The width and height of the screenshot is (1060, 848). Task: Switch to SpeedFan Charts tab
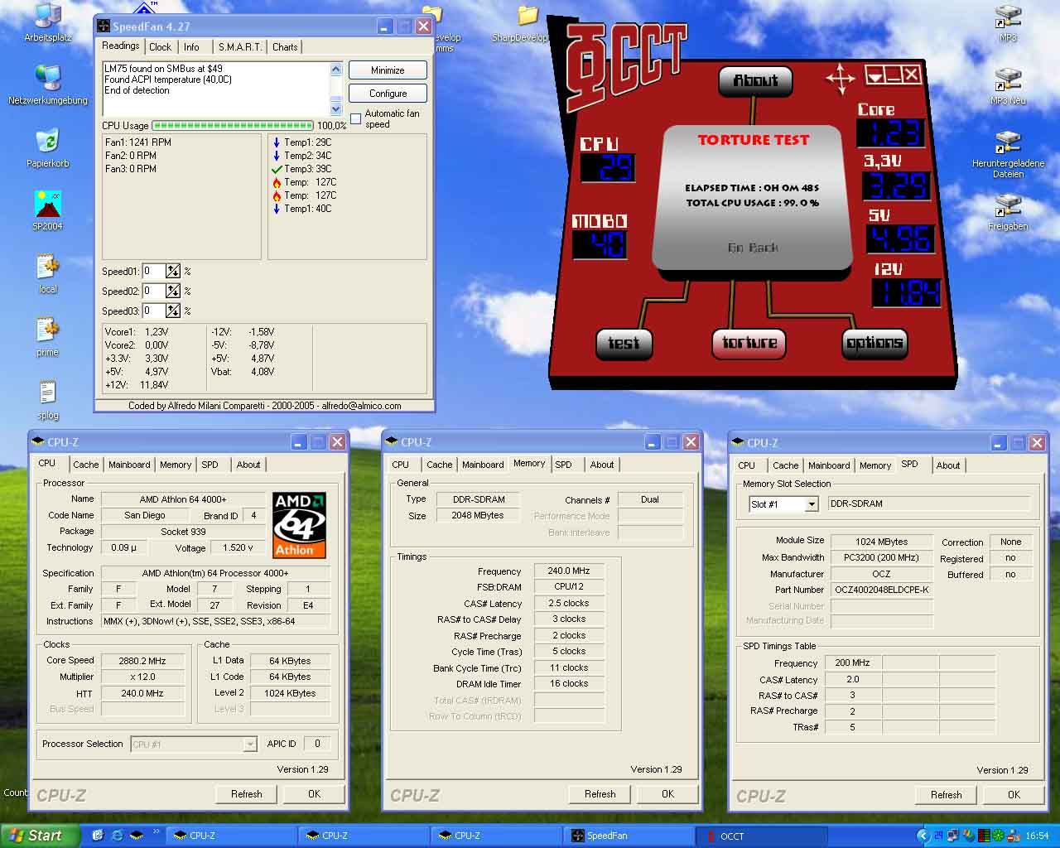click(x=285, y=47)
